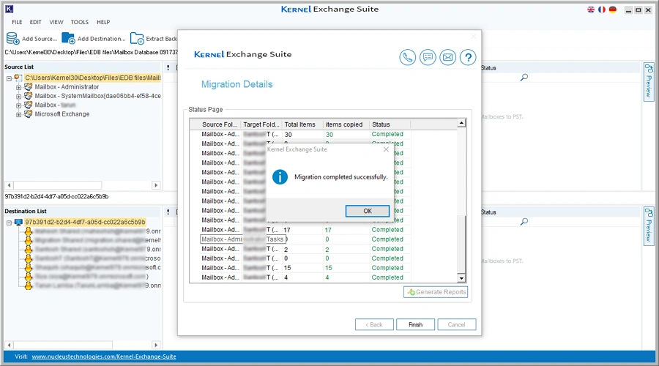Image resolution: width=659 pixels, height=366 pixels.
Task: Open help via question mark icon
Action: coord(468,58)
